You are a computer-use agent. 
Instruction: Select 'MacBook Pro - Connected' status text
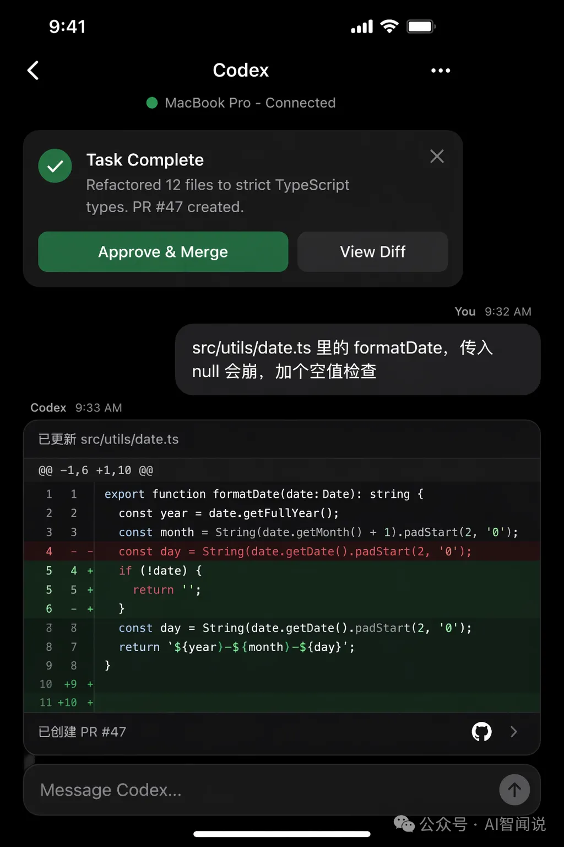[x=250, y=103]
